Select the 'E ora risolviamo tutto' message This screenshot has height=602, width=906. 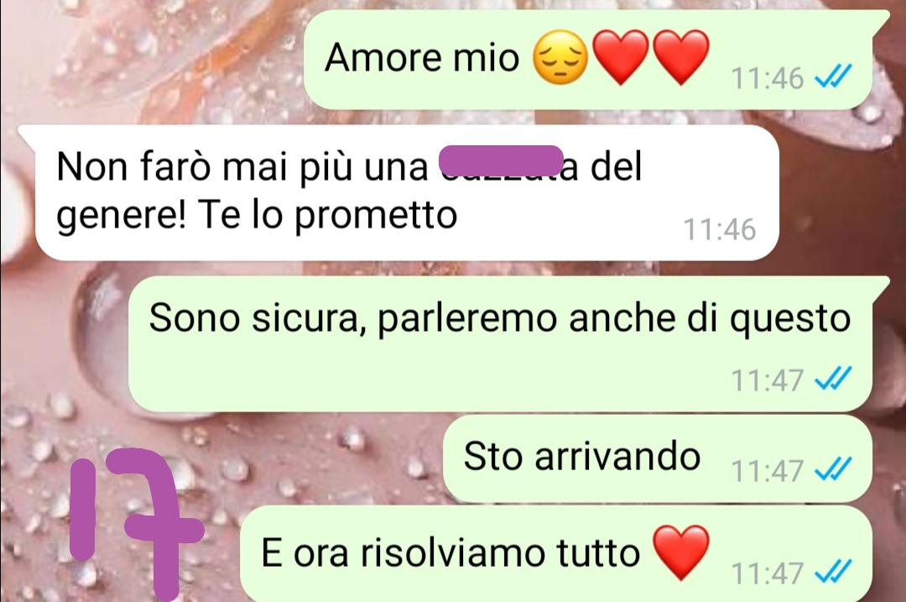click(x=556, y=554)
